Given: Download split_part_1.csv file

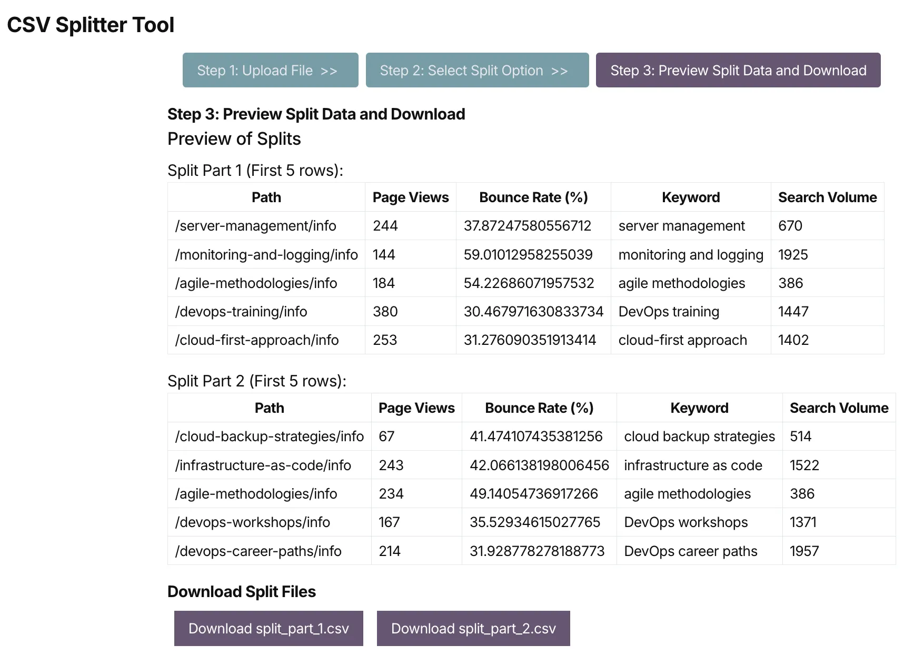Looking at the screenshot, I should (269, 628).
